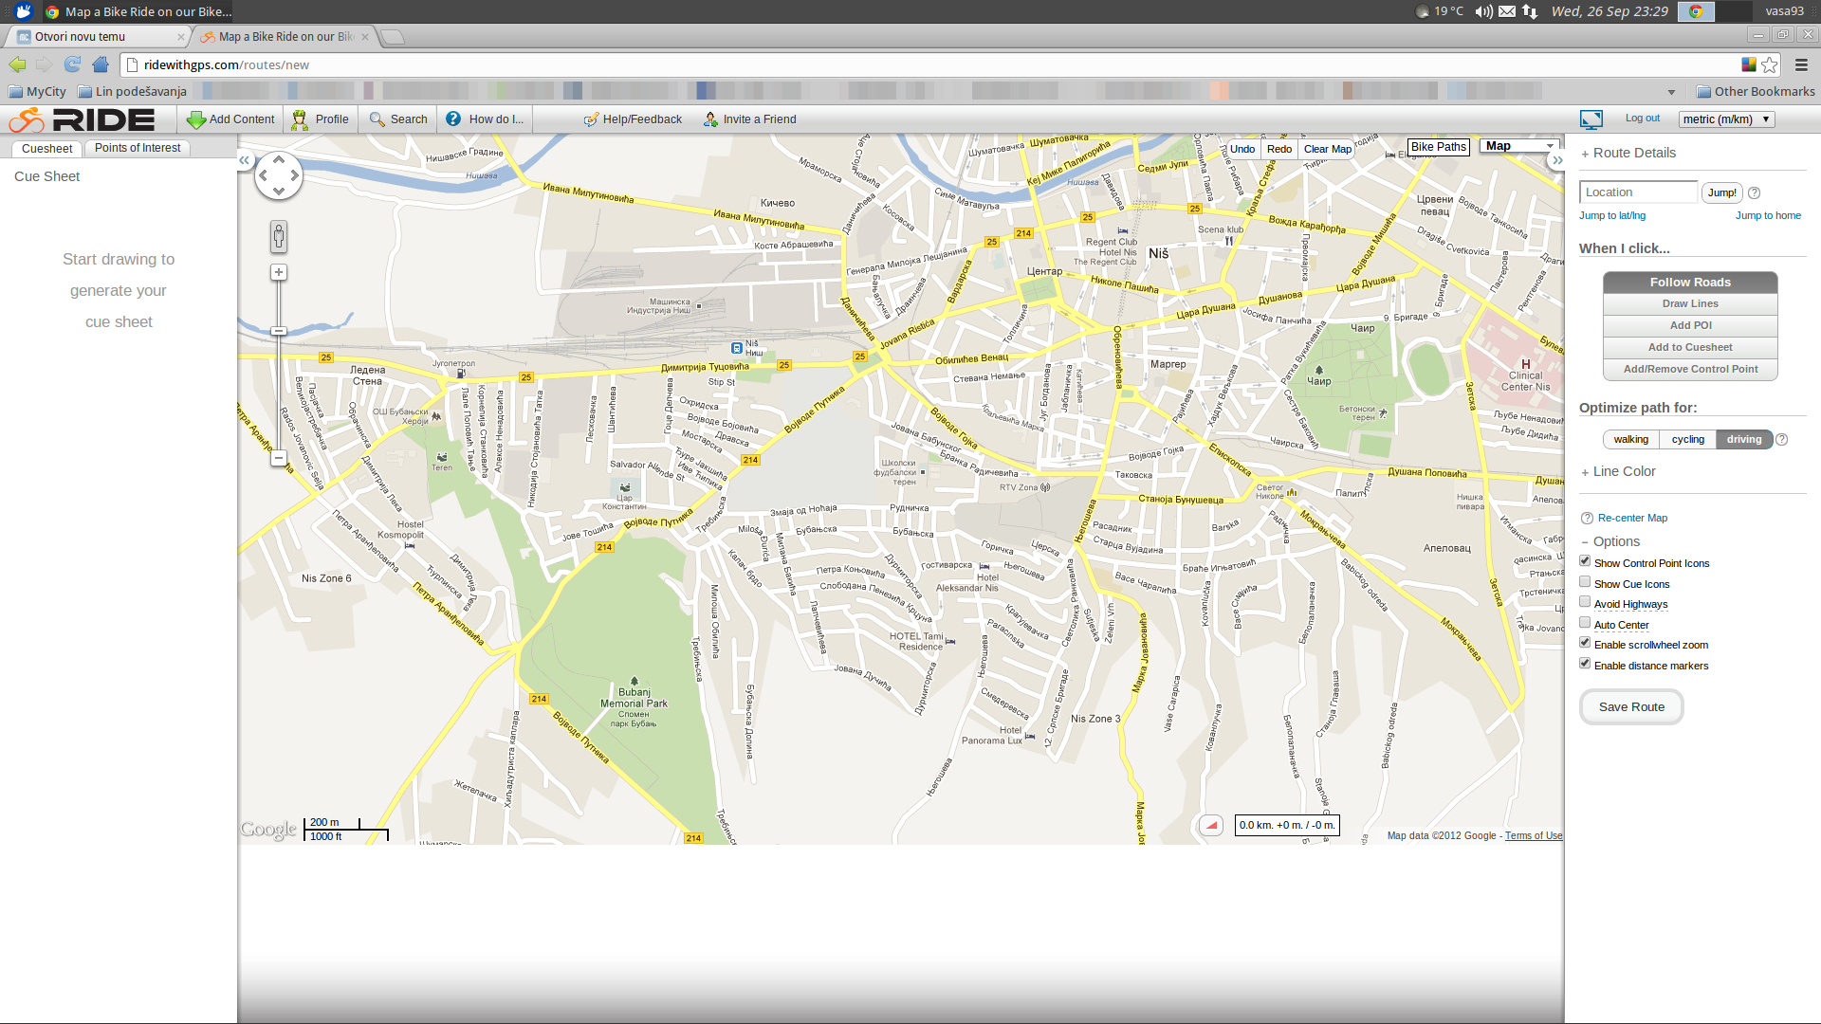Click the map zoom in plus button
The image size is (1821, 1024).
click(278, 272)
